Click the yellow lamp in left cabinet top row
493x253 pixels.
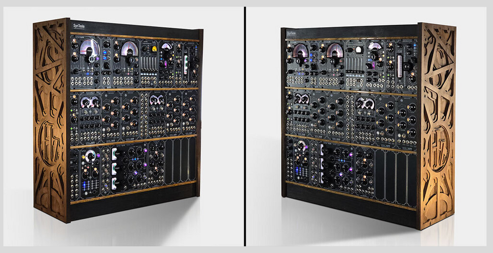pos(154,49)
